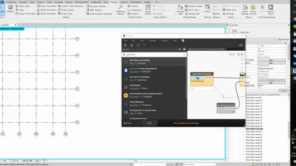Viewport: 296px width, 166px height.
Task: Expand Panel Schedule Templates dropdown
Action: pos(100,13)
